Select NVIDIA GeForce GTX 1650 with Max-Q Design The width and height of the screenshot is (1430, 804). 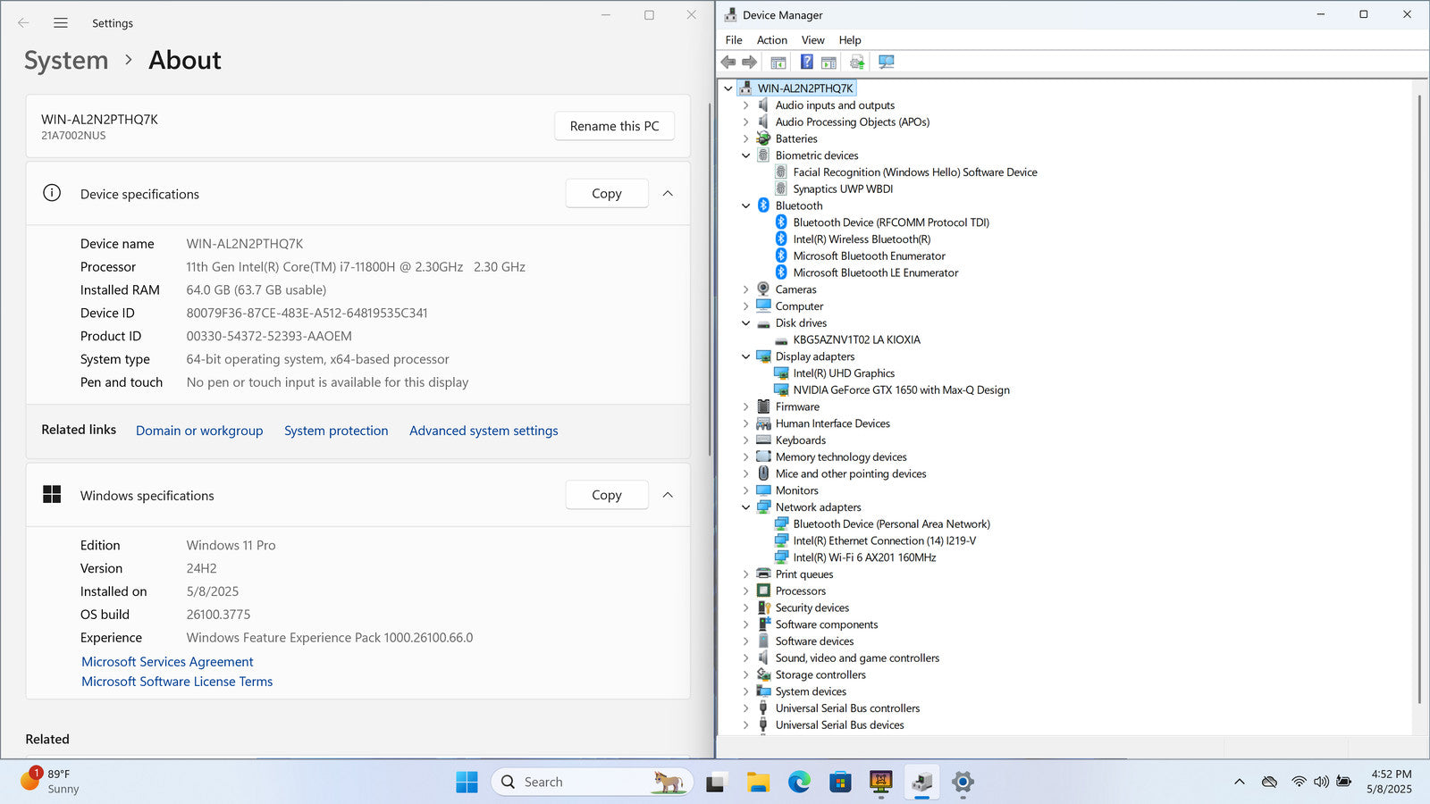click(x=901, y=390)
